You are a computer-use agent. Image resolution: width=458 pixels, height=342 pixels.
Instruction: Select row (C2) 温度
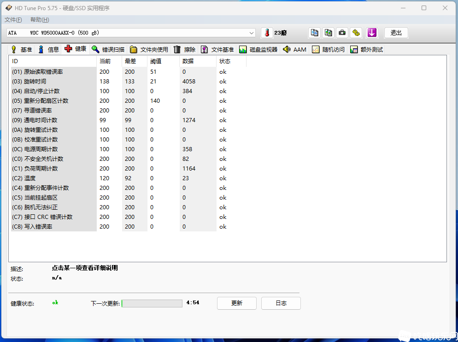[129, 178]
